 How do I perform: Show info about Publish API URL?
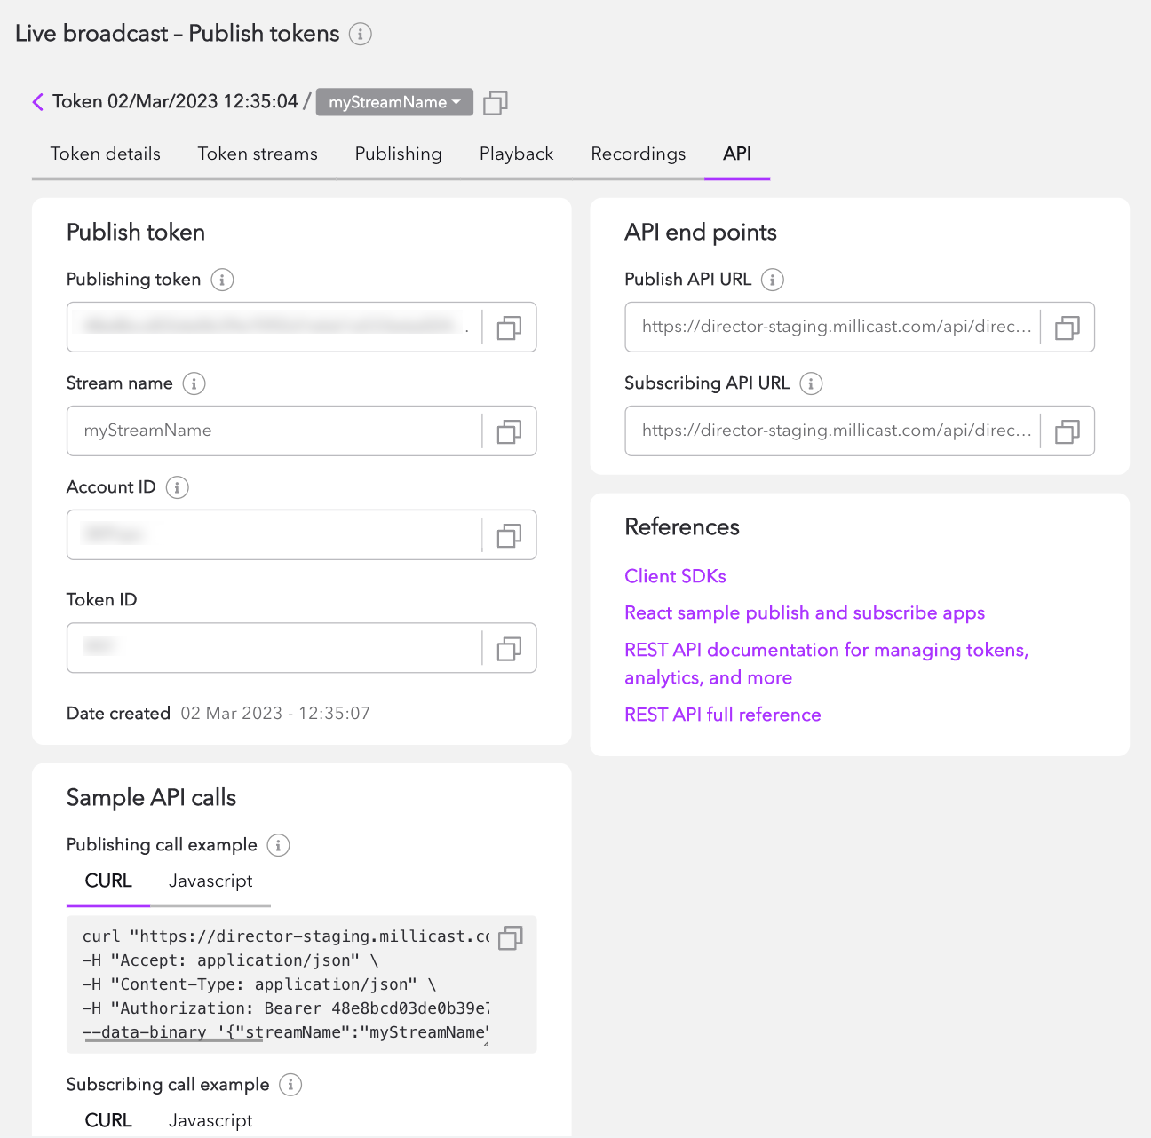(773, 280)
